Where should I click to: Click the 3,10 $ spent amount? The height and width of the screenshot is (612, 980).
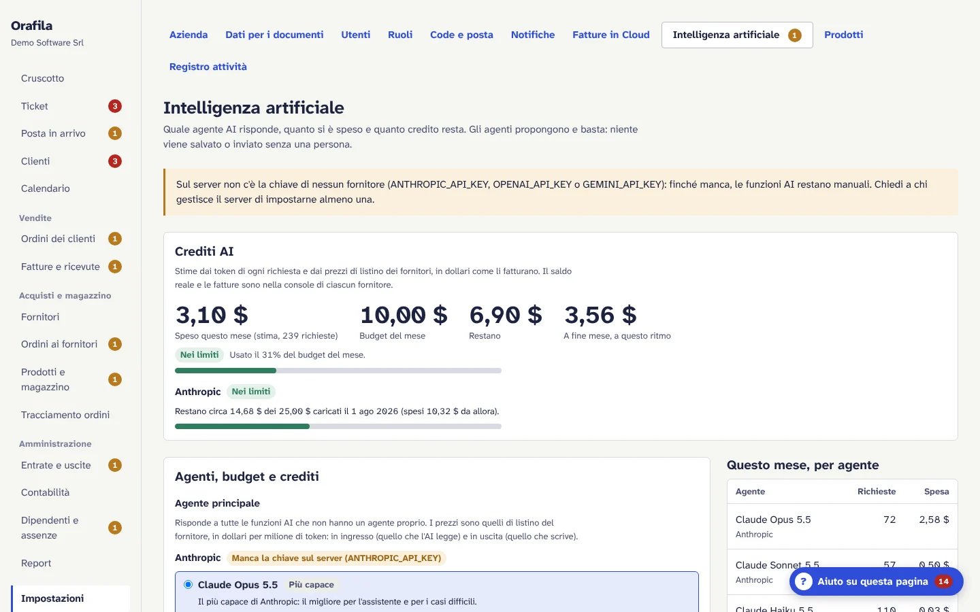(x=212, y=315)
